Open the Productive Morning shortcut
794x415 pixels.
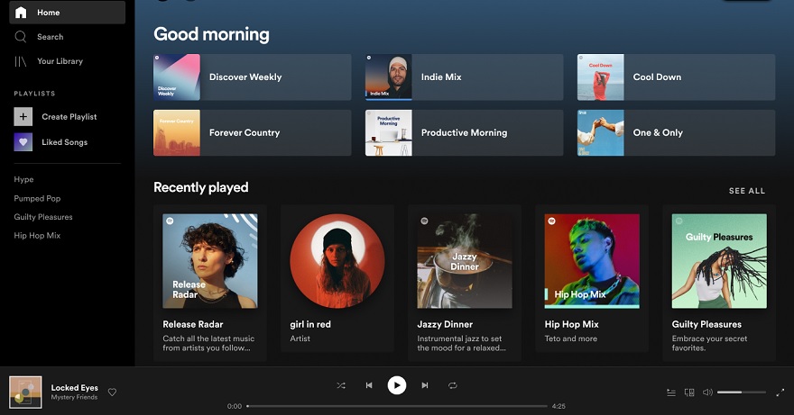tap(465, 132)
